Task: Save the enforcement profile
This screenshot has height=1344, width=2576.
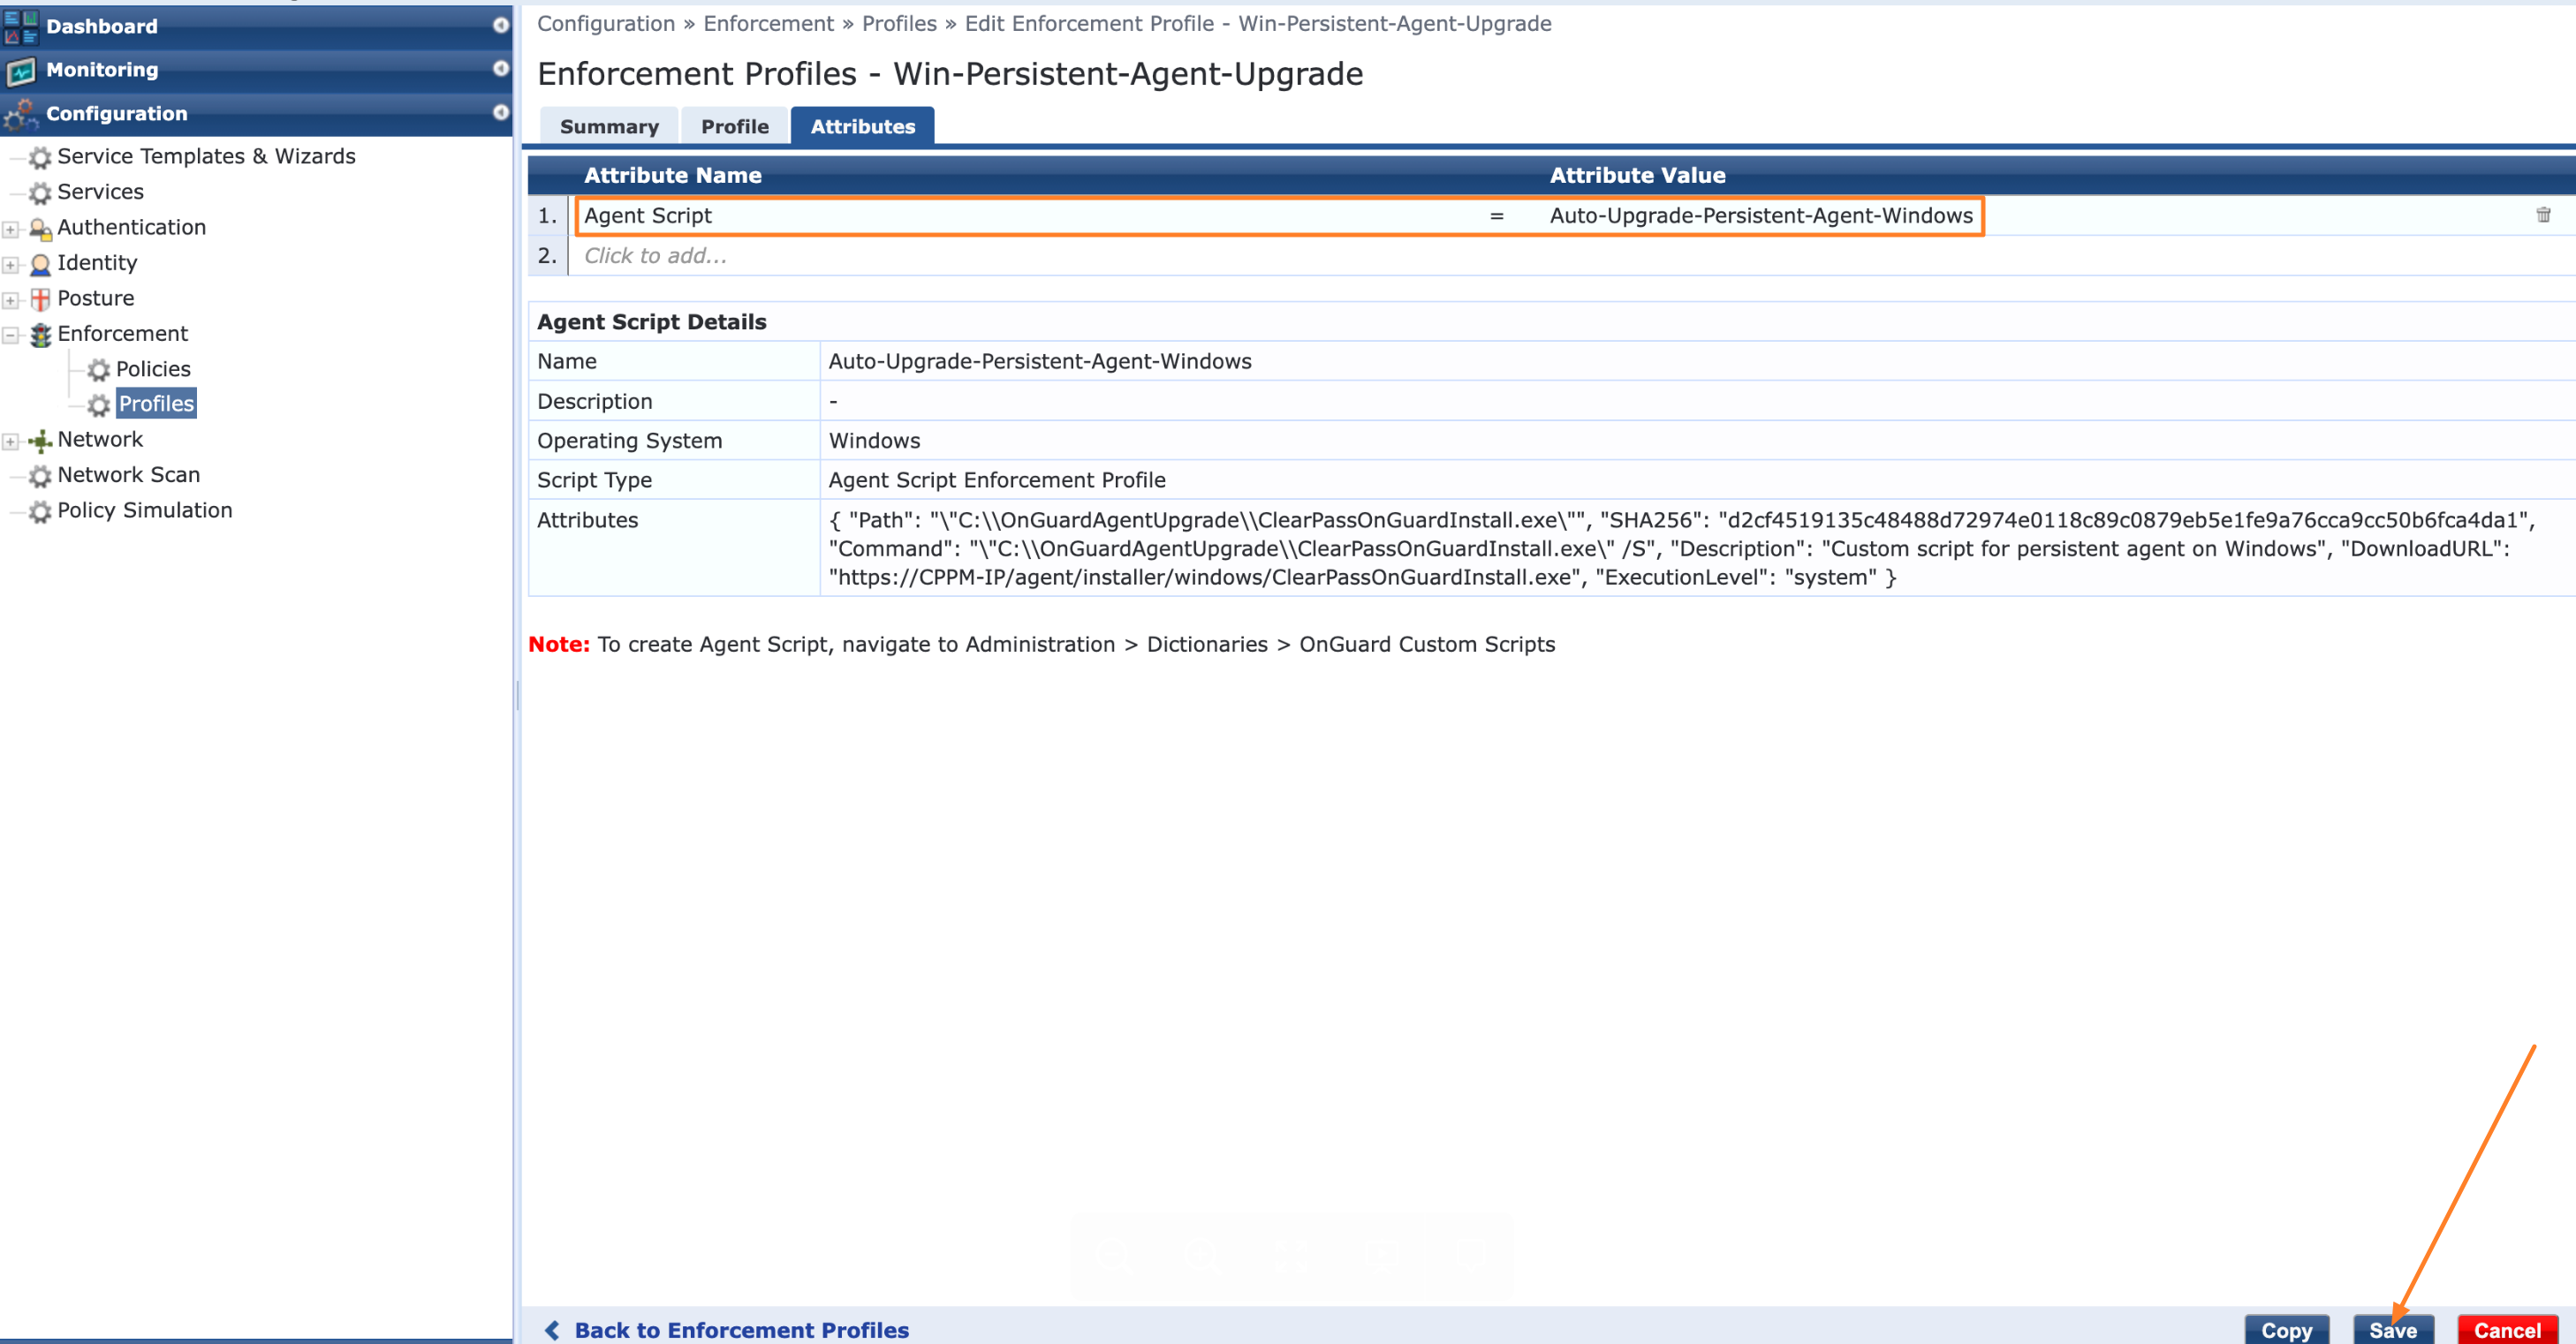Action: [2393, 1330]
